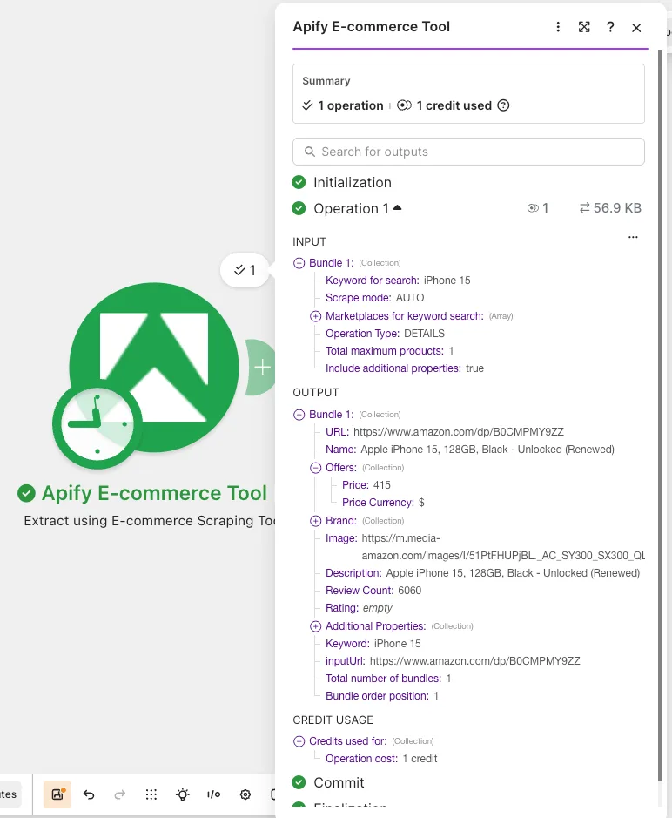Click the dotted grid auto-align icon

click(x=151, y=794)
